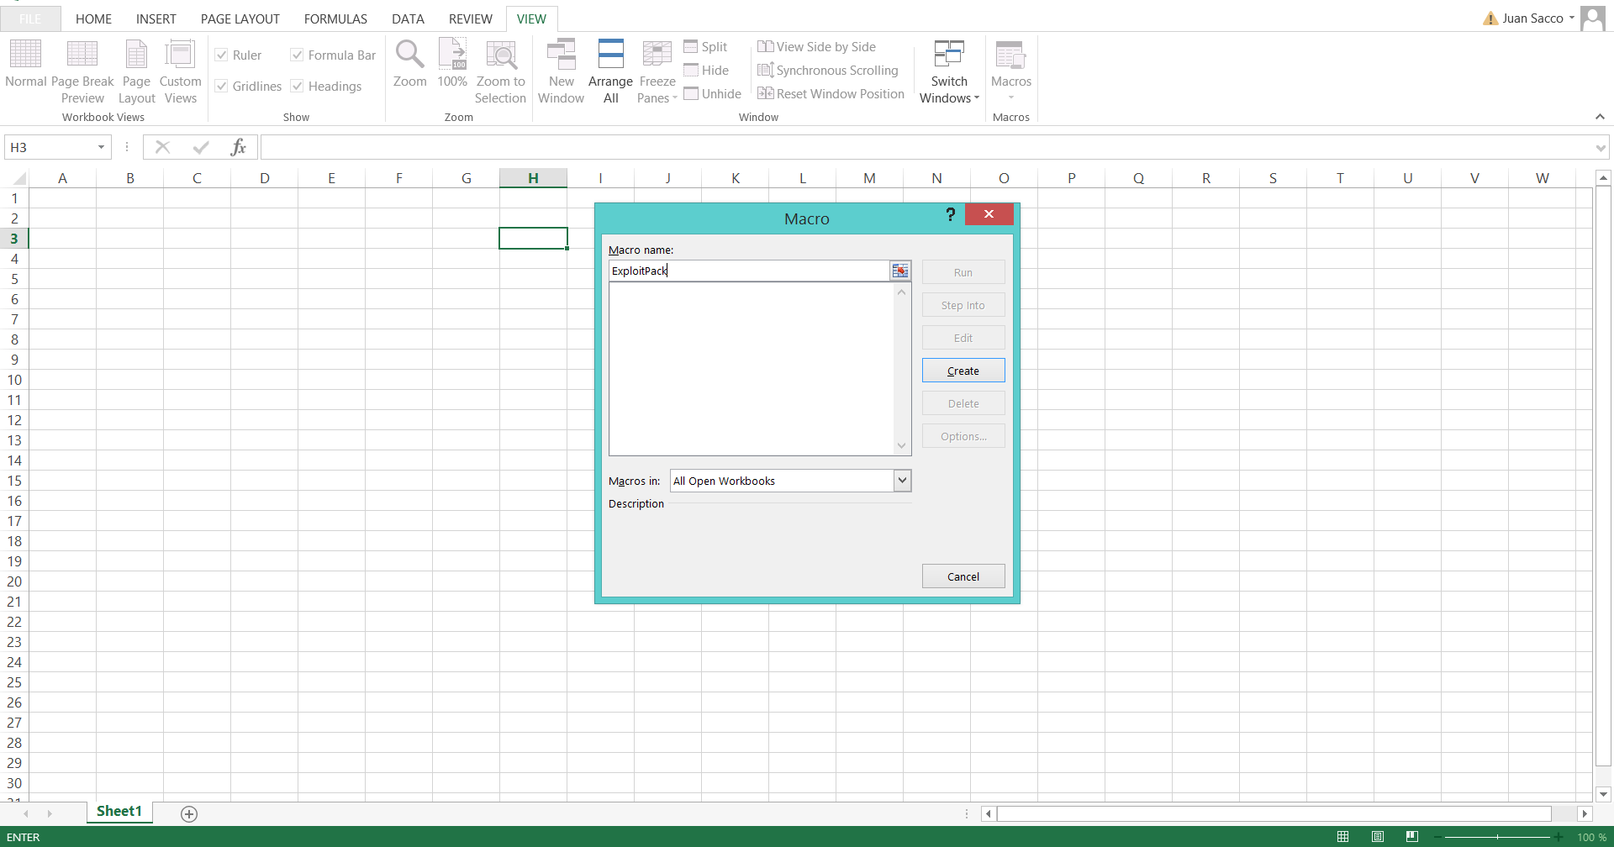Screen dimensions: 1614x847
Task: Expand the Macros in dropdown
Action: (x=902, y=481)
